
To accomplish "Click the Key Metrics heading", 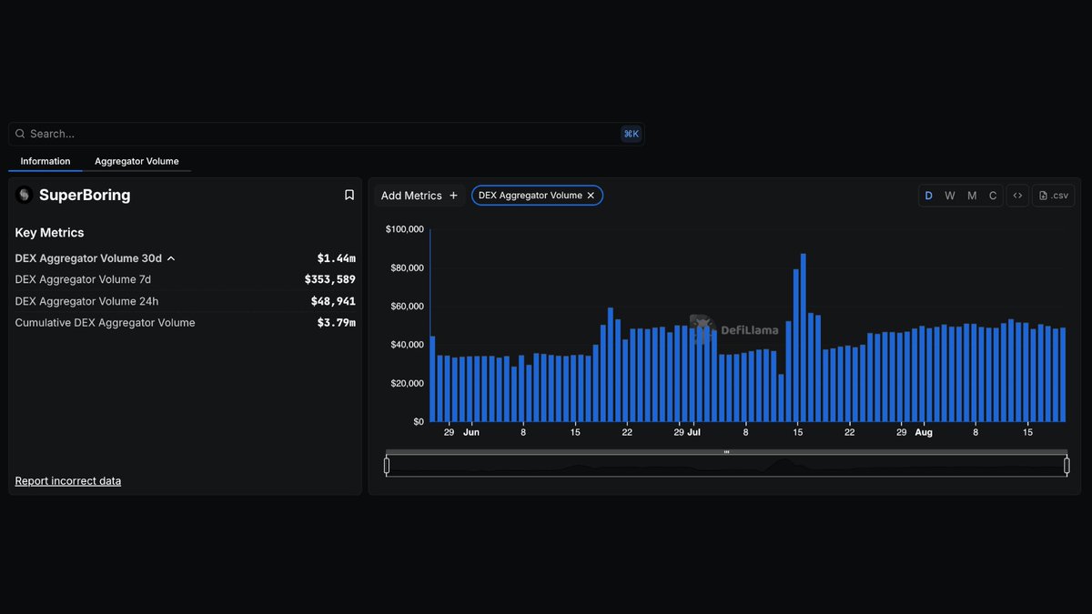I will point(49,233).
